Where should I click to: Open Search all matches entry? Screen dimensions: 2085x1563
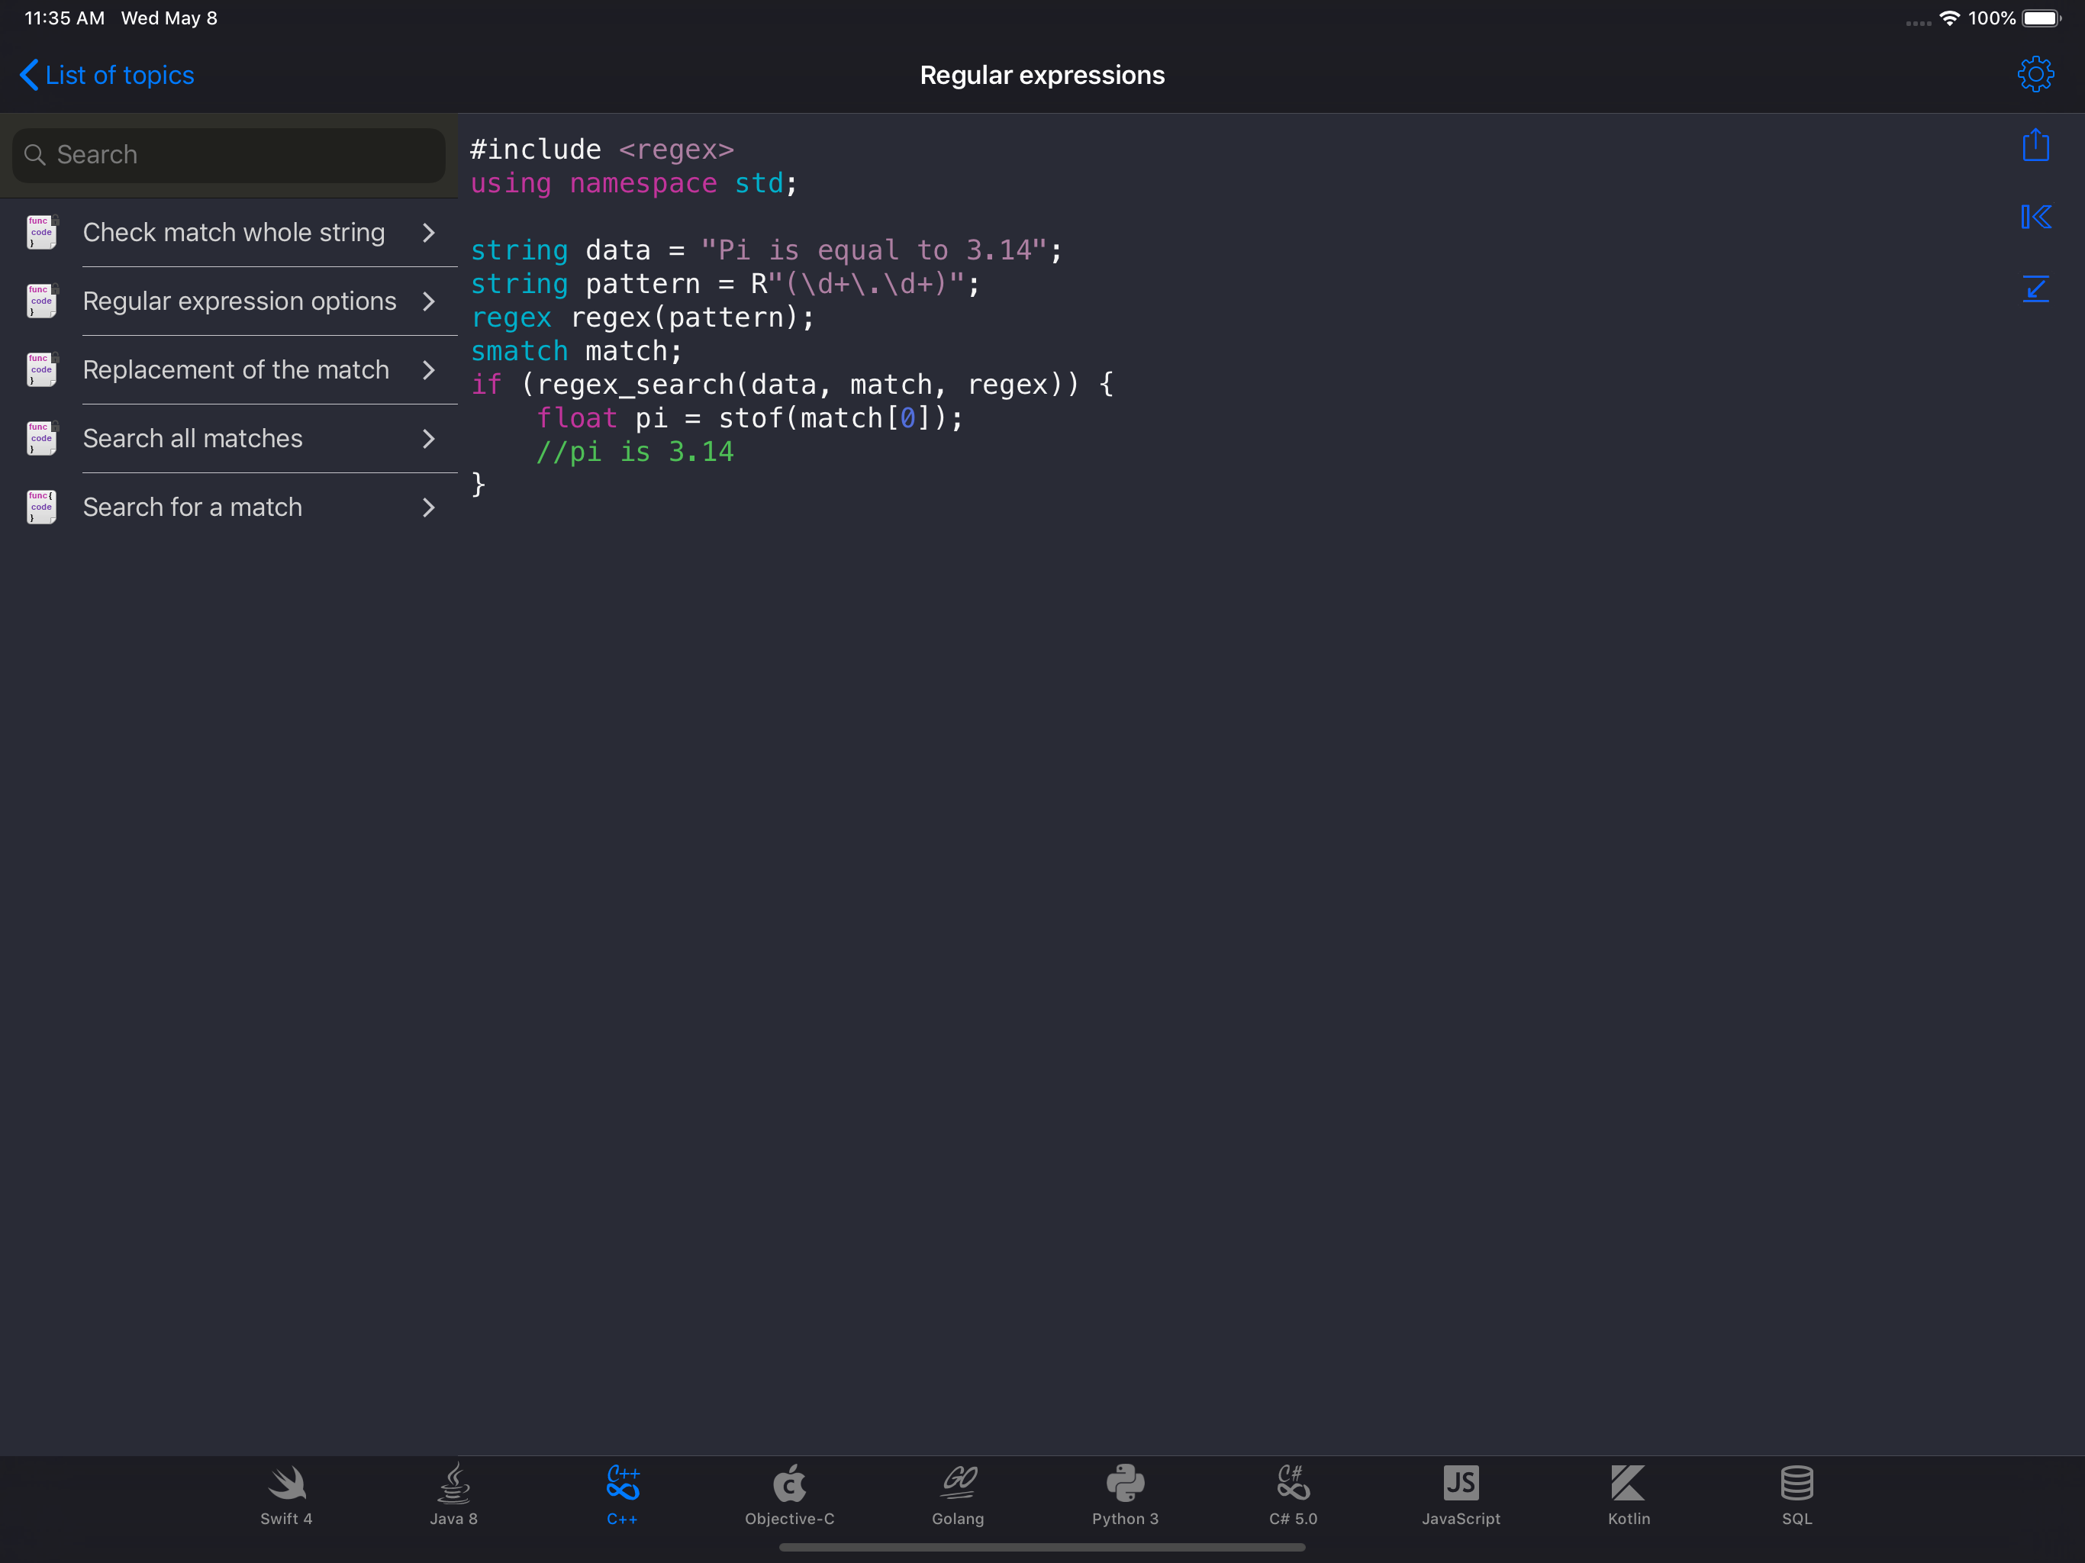(x=193, y=438)
